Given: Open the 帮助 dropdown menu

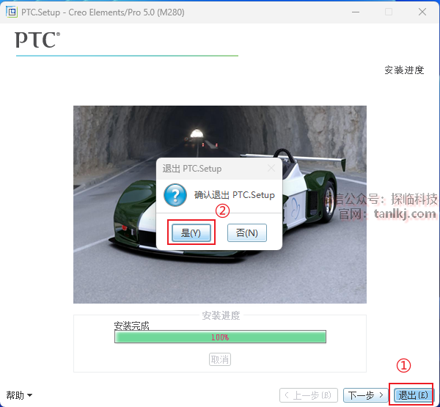Looking at the screenshot, I should [19, 395].
